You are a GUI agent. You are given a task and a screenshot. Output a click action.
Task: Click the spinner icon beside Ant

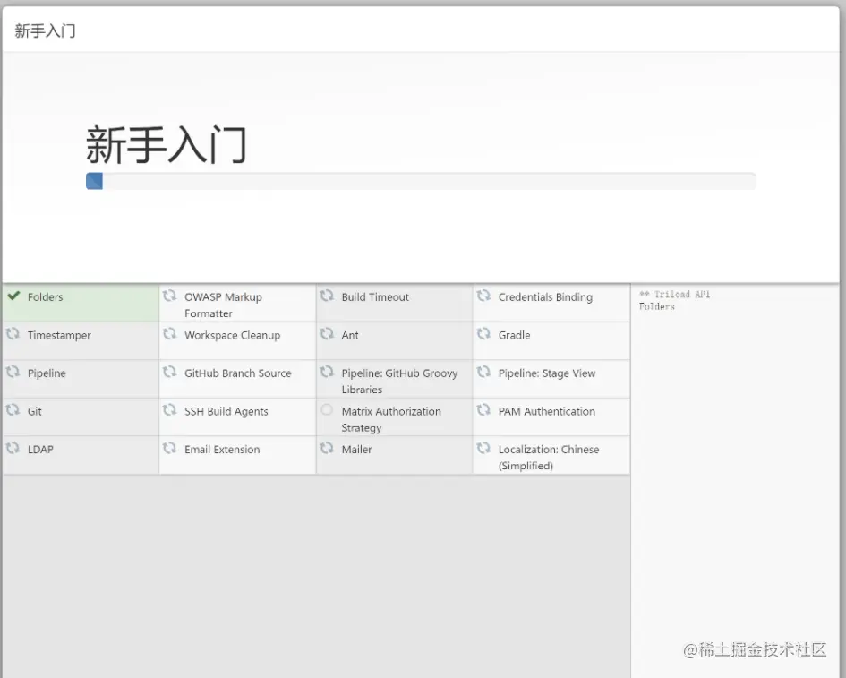click(x=327, y=333)
